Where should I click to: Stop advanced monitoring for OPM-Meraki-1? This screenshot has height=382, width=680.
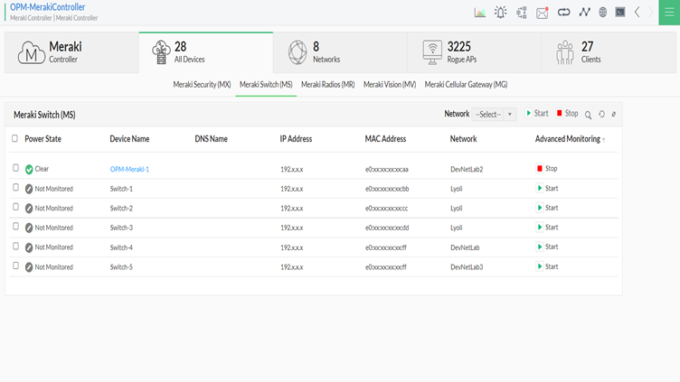click(x=546, y=169)
